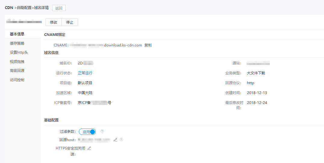
Task: Select 访问控制 in left menu
Action: click(x=17, y=80)
